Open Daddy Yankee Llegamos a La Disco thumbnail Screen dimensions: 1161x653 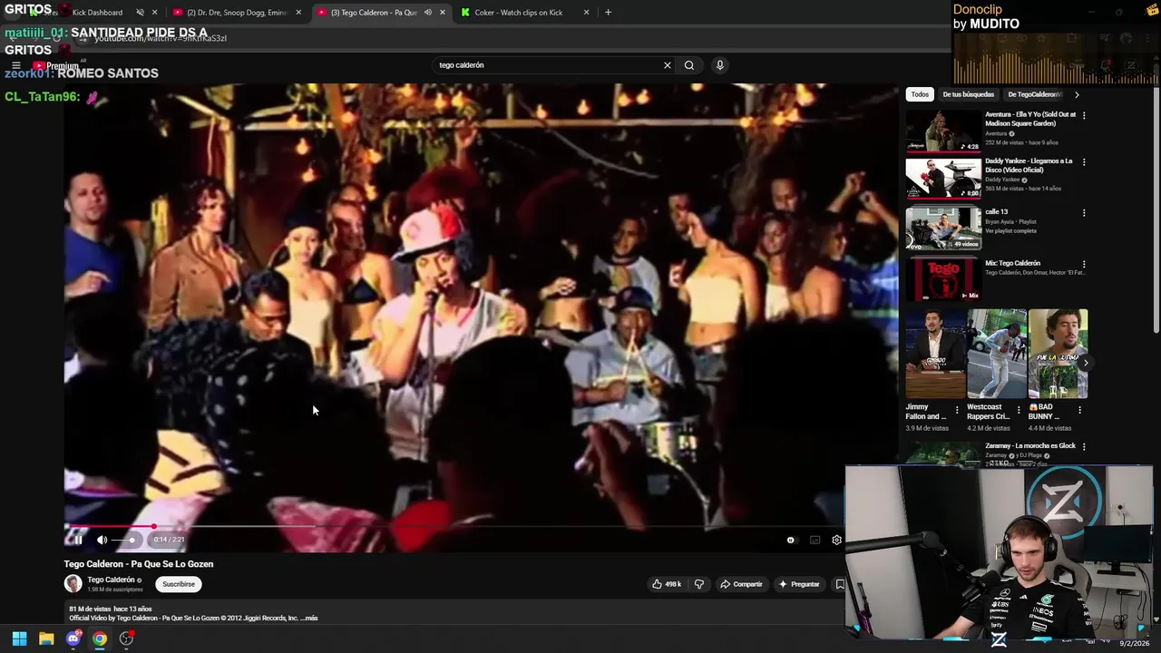tap(943, 179)
